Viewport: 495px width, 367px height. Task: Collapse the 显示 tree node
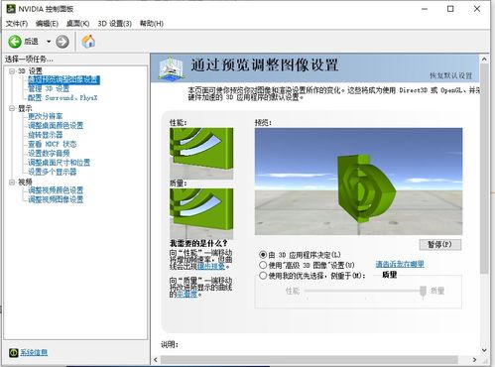[12, 108]
